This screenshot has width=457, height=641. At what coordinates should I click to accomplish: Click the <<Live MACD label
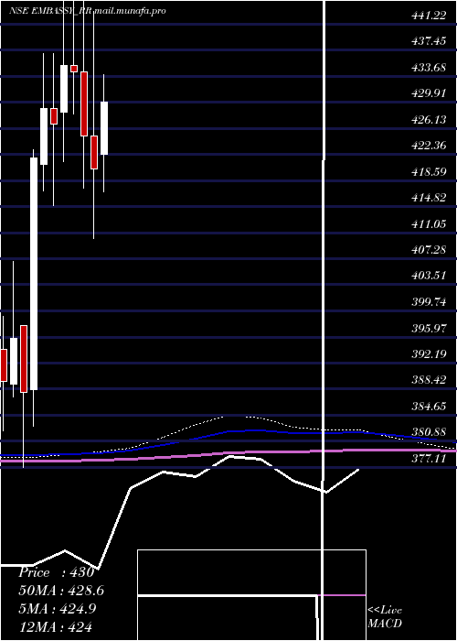coord(385,617)
